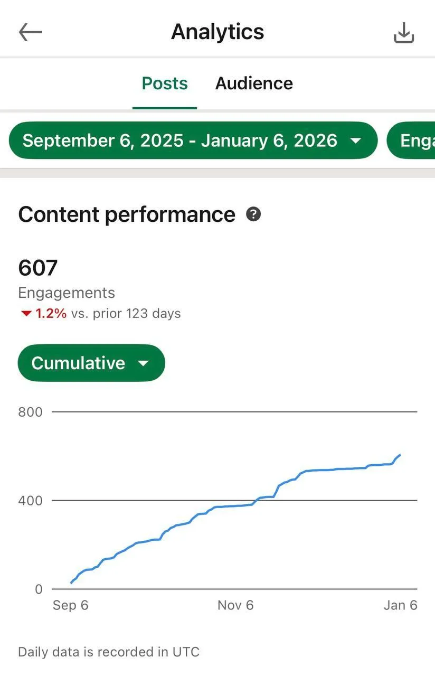Open the Cumulative view dropdown
The image size is (435, 676).
coord(91,363)
